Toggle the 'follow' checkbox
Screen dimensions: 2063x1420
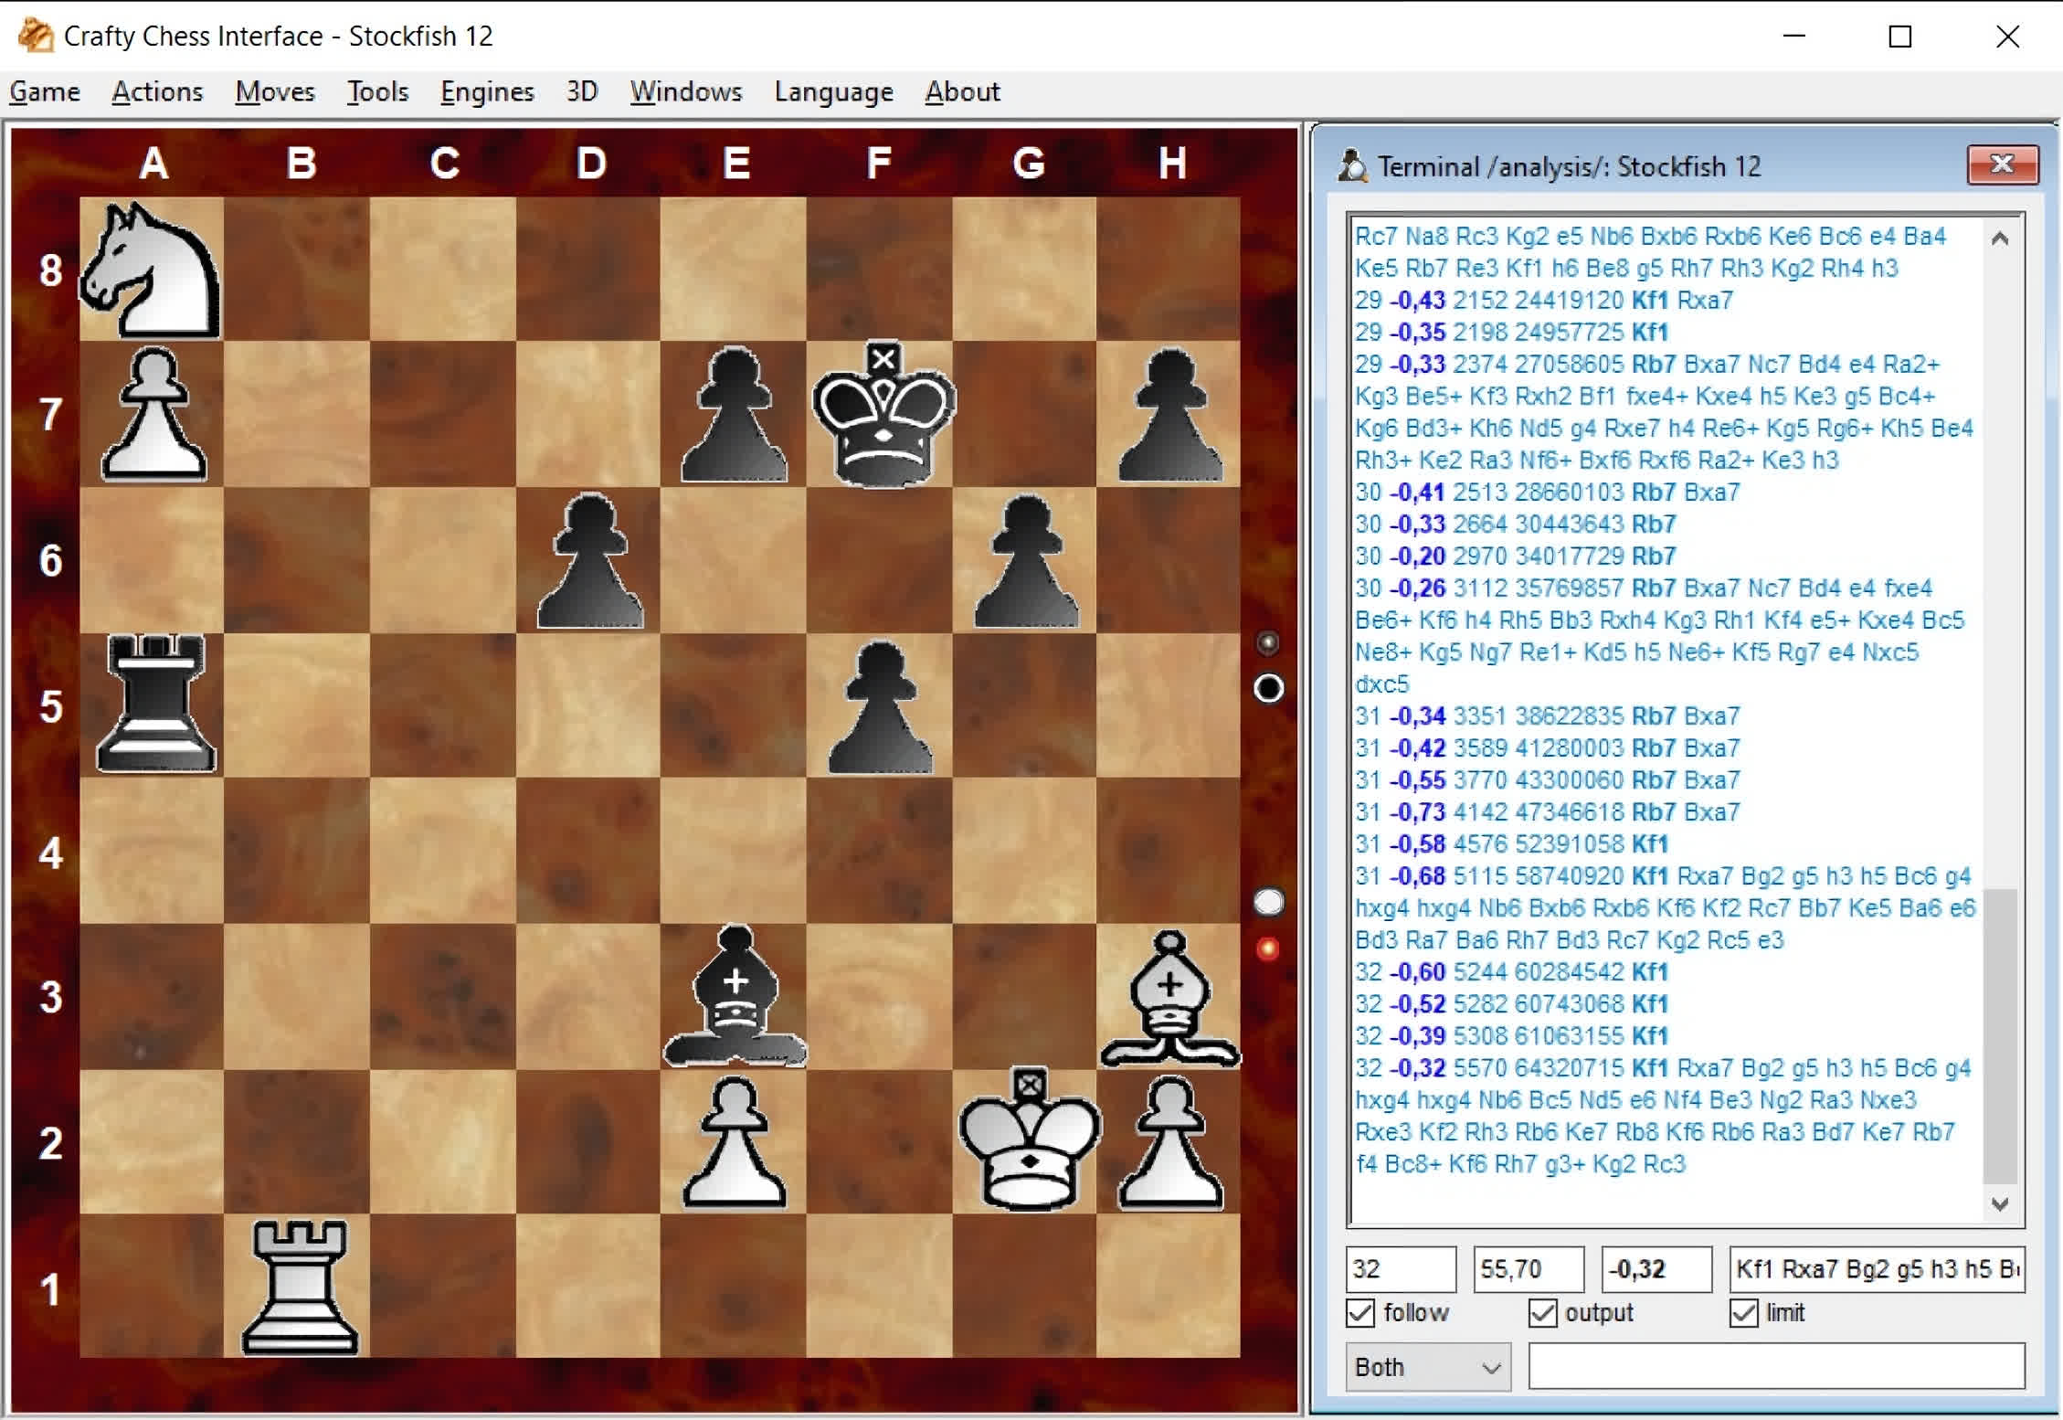tap(1360, 1309)
